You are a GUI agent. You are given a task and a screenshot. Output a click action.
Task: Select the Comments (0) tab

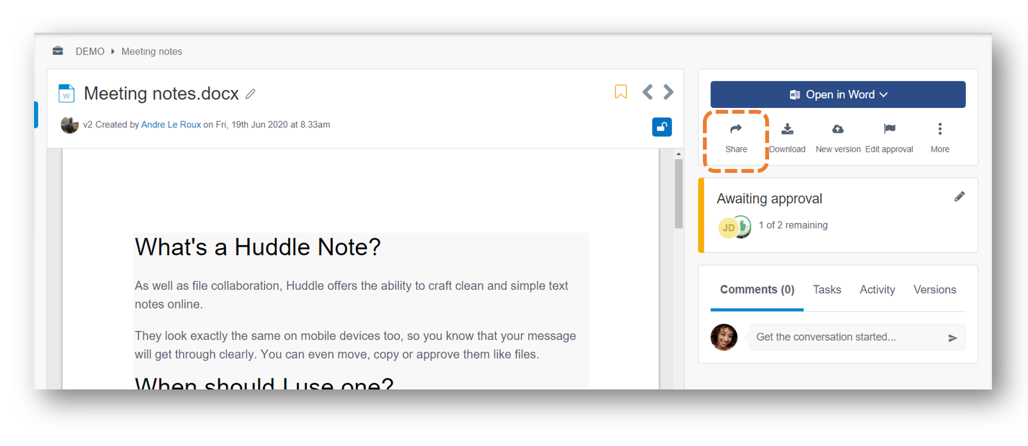point(757,290)
